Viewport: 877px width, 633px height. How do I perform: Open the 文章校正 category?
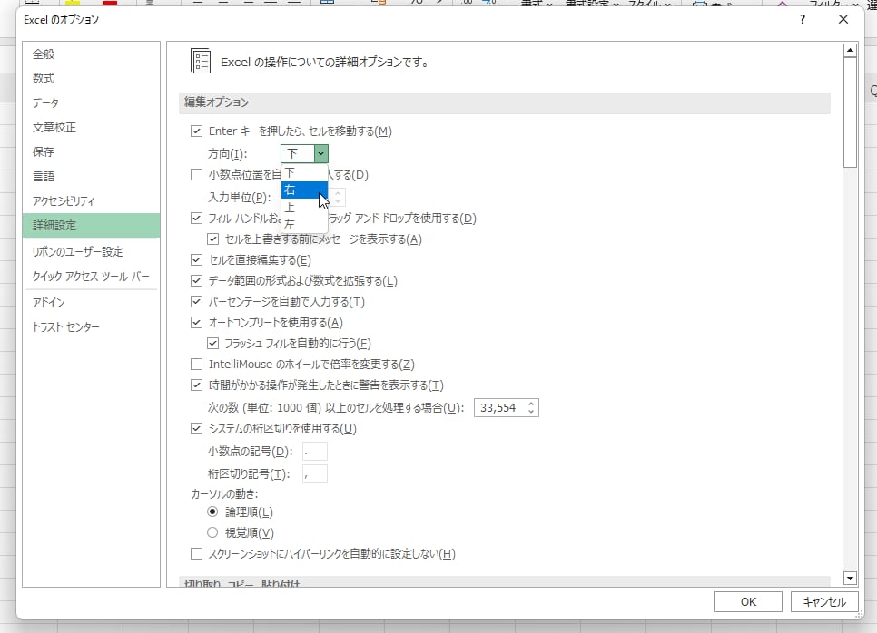[91, 127]
